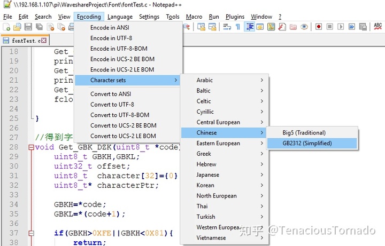Expand the Character sets submenu
Image resolution: width=385 pixels, height=246 pixels.
point(128,81)
